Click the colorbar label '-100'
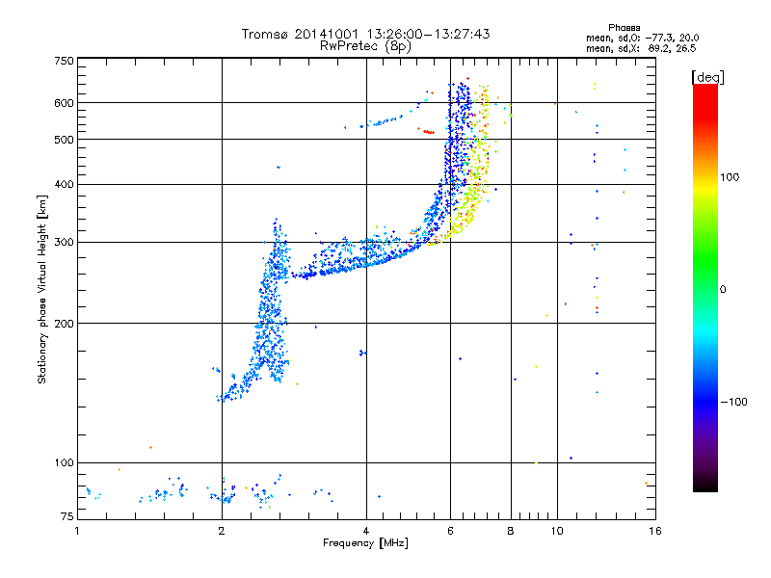 [733, 402]
